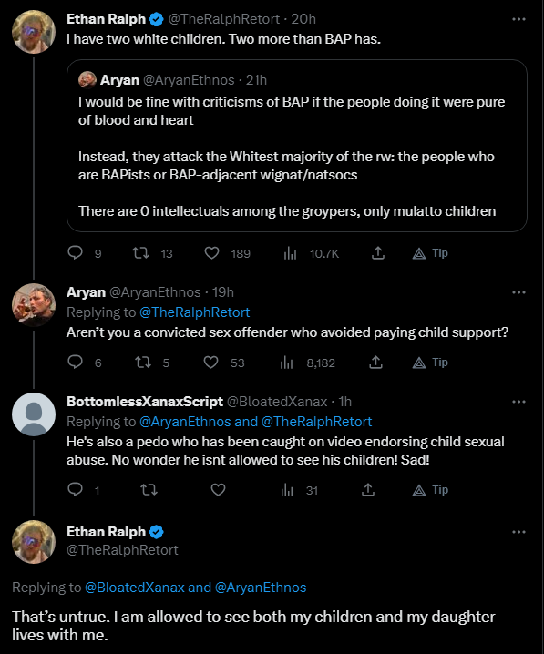Reply to Ethan Ralph's top tweet

pyautogui.click(x=76, y=252)
